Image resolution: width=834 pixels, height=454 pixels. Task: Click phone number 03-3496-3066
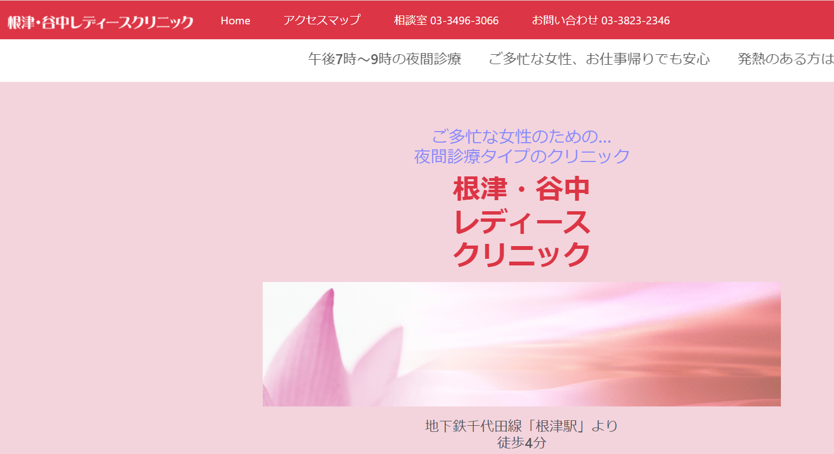(464, 20)
